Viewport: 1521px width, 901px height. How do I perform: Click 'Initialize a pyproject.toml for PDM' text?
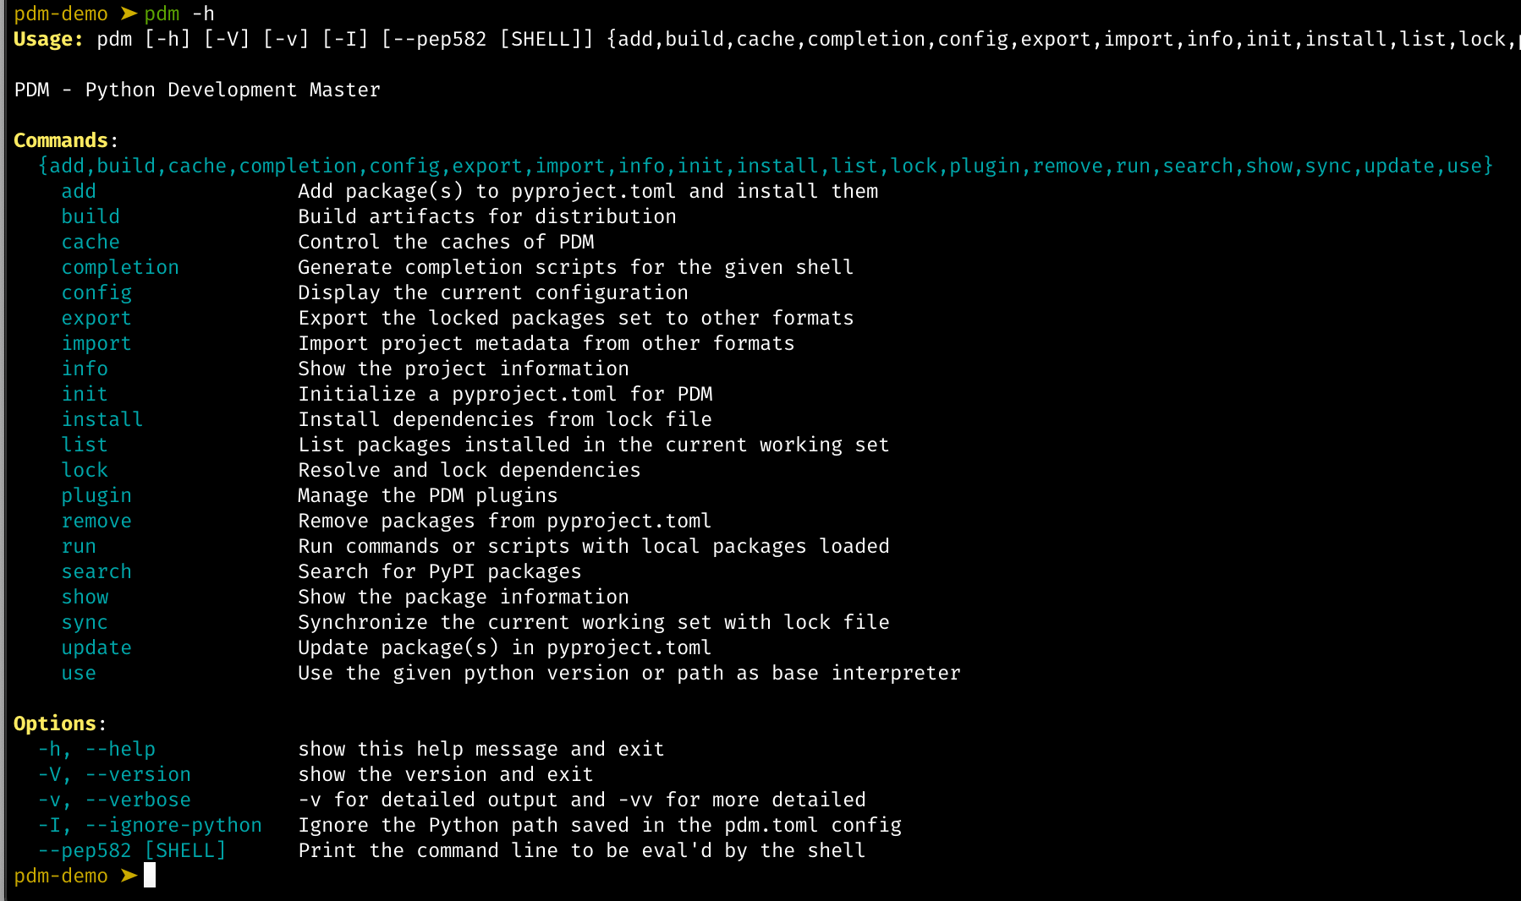pyautogui.click(x=505, y=394)
